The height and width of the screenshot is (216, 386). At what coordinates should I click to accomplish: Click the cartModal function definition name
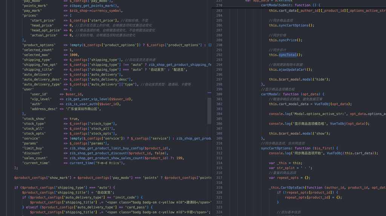tap(270, 94)
